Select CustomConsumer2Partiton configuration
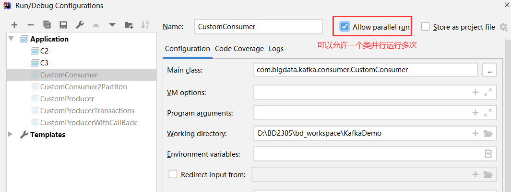Viewport: 511px width, 192px height. pos(83,87)
